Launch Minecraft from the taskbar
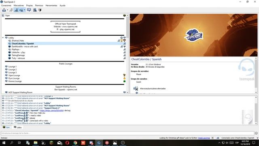 pos(51,143)
